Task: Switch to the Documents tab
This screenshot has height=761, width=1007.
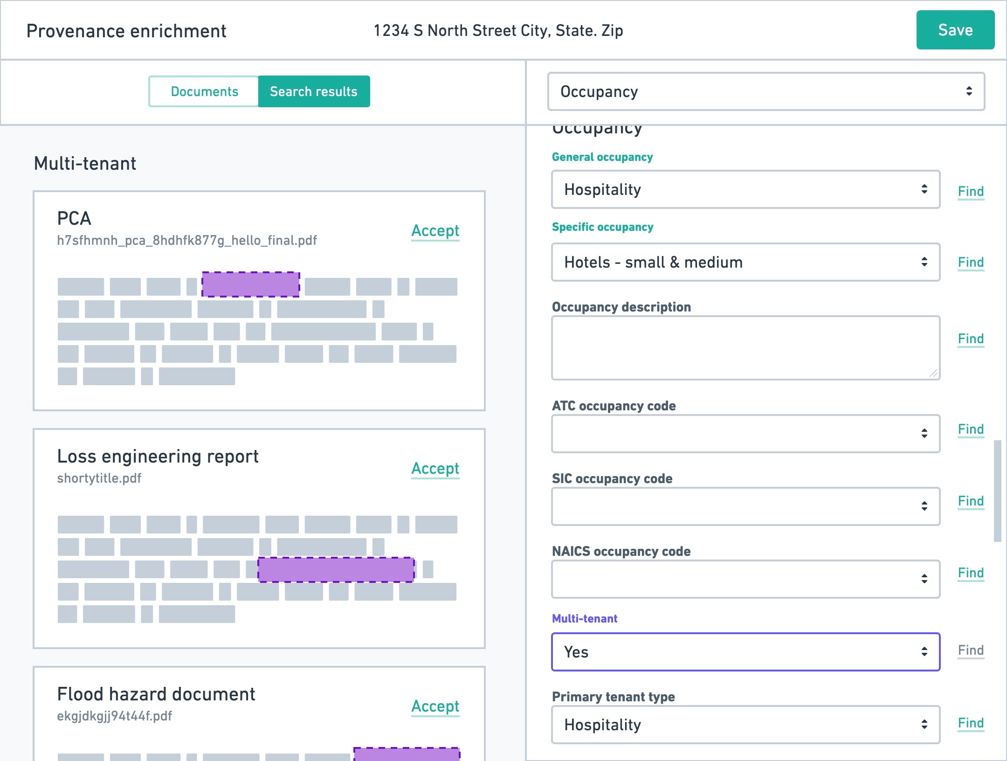Action: 204,91
